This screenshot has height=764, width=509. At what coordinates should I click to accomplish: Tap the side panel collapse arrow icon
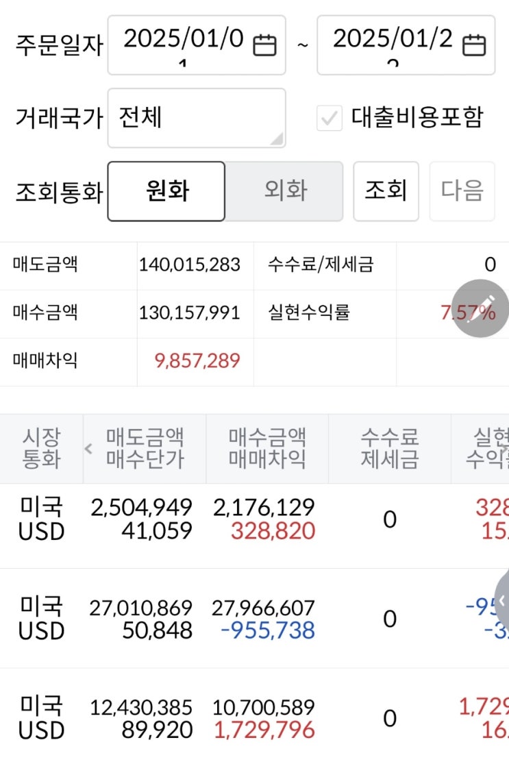501,601
